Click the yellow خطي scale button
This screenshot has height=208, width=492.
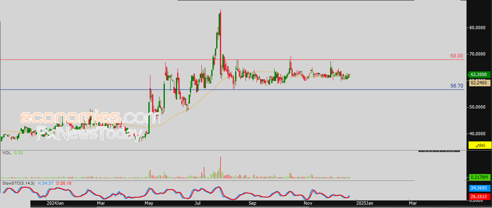pos(479,145)
